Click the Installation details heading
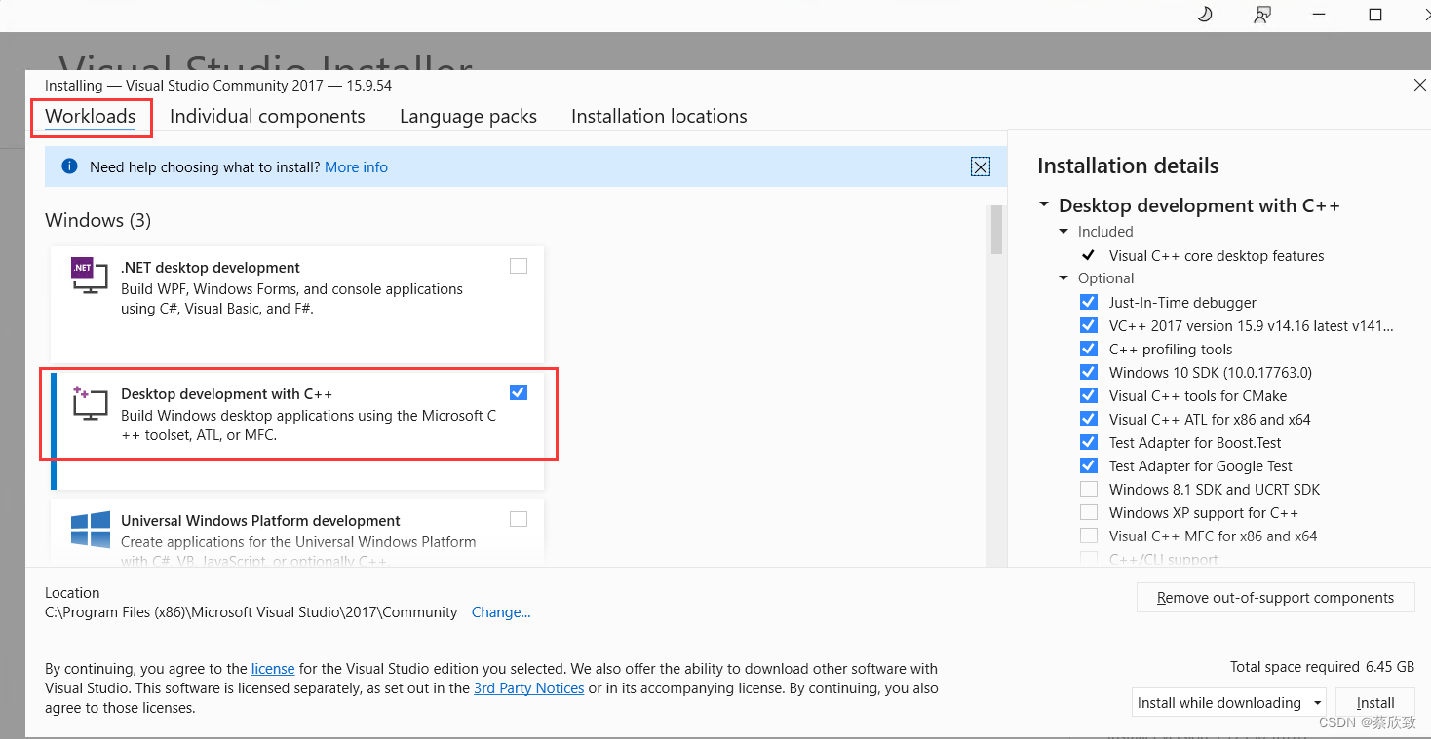Viewport: 1431px width, 739px height. [x=1128, y=166]
